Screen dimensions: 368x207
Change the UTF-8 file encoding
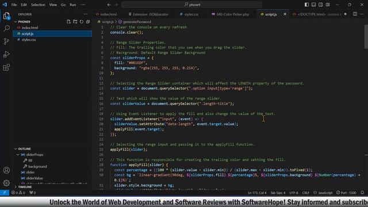click(x=294, y=193)
